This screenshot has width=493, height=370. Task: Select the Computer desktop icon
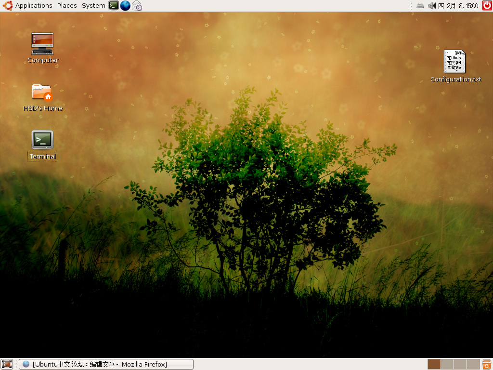(42, 44)
